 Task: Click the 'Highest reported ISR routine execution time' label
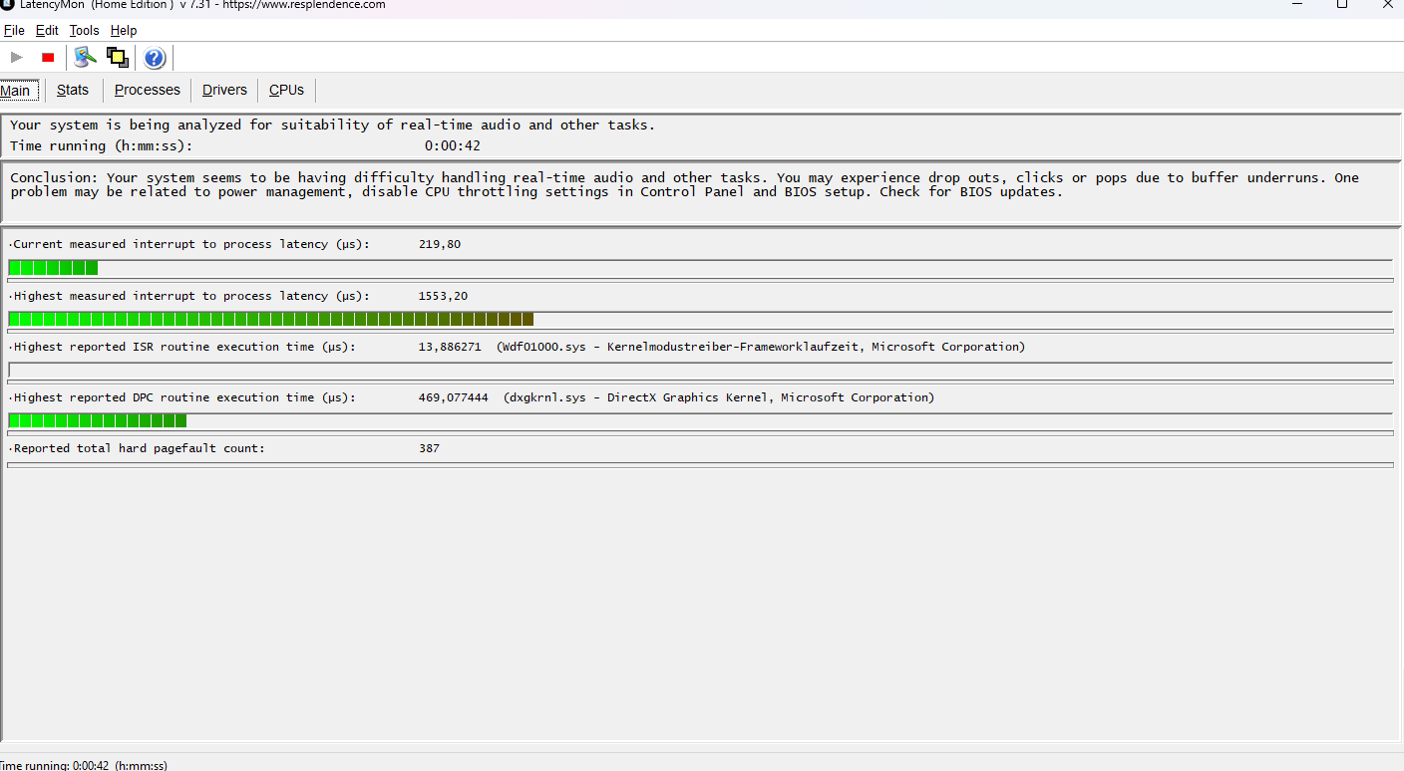[x=184, y=347]
